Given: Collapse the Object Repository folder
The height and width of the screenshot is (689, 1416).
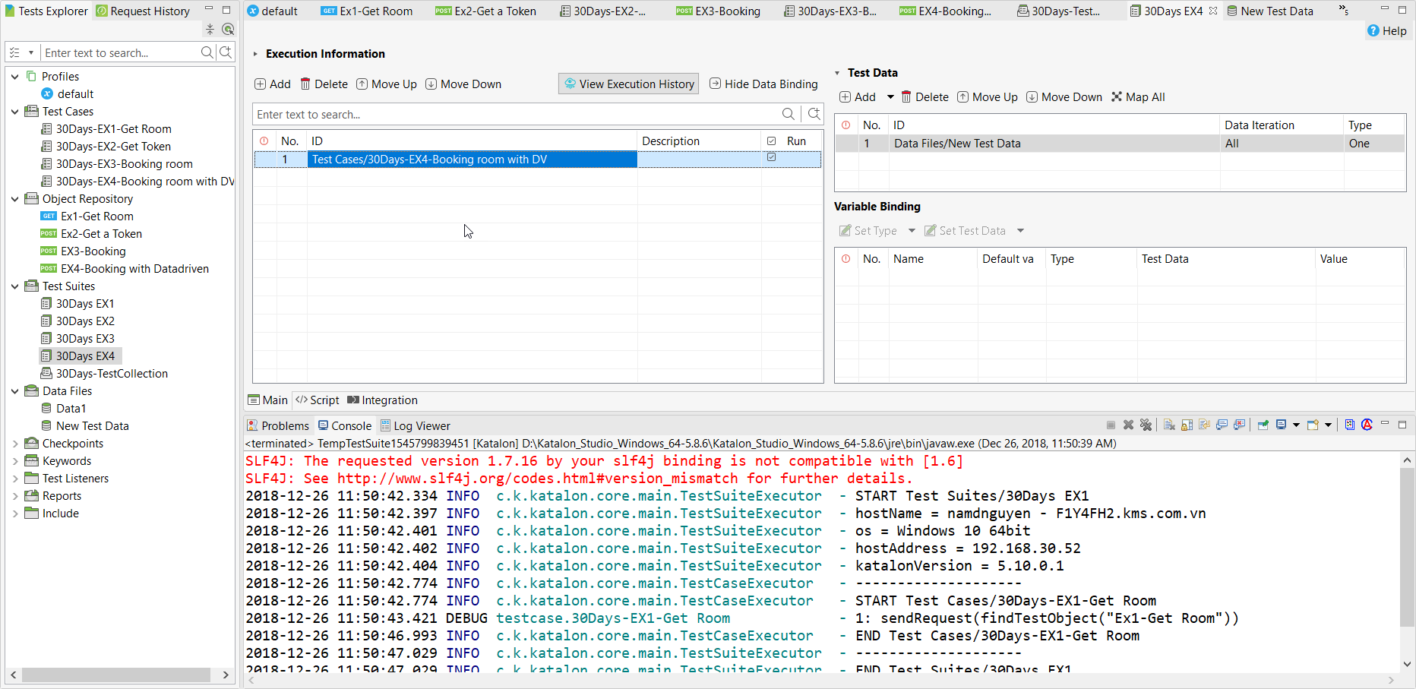Looking at the screenshot, I should 15,199.
